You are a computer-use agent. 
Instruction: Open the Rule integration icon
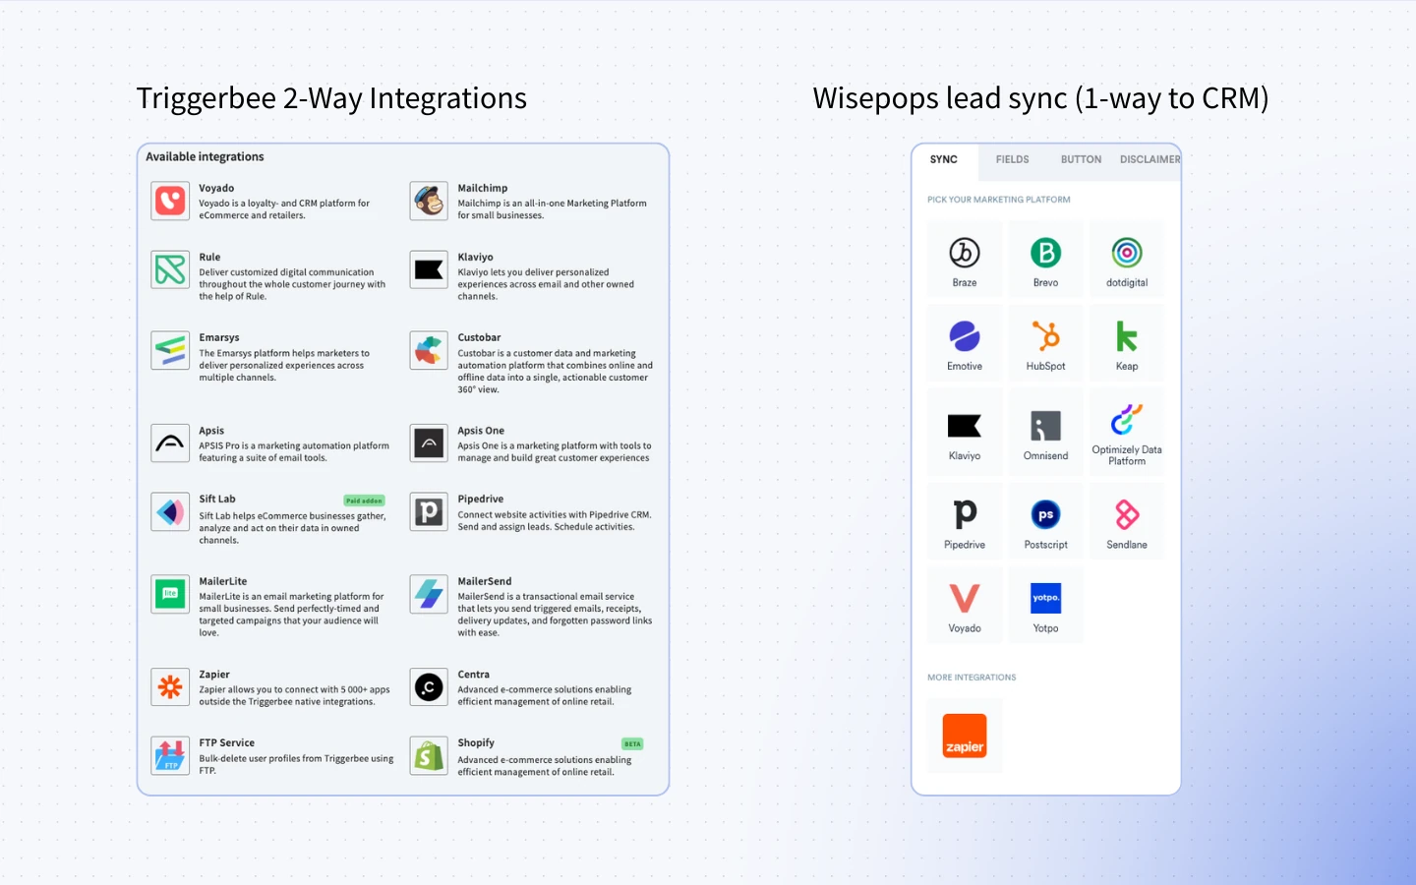point(170,269)
